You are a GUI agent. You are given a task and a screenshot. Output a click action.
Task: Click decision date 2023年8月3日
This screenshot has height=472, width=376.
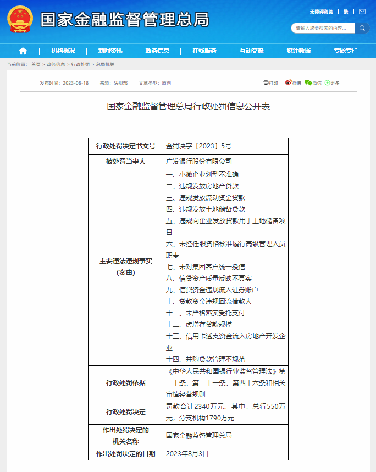tap(187, 454)
